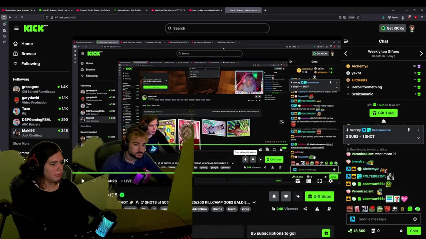The height and width of the screenshot is (239, 426).
Task: Show previous leaderboard in chat header
Action: (x=345, y=53)
